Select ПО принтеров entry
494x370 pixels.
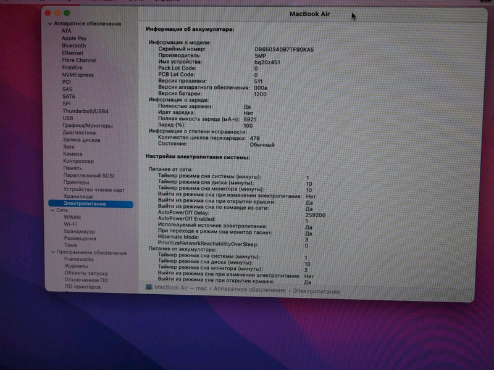click(x=83, y=287)
